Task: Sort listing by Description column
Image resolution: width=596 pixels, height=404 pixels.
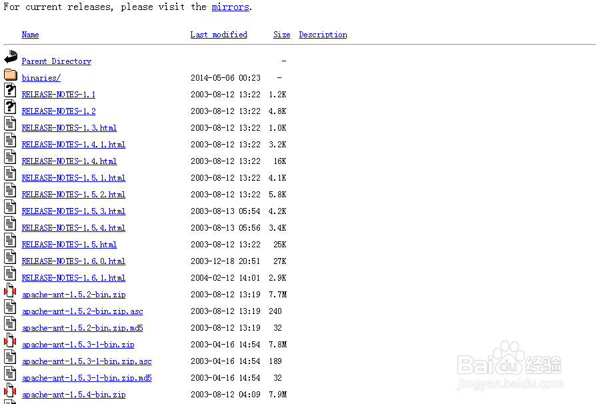Action: click(x=323, y=35)
